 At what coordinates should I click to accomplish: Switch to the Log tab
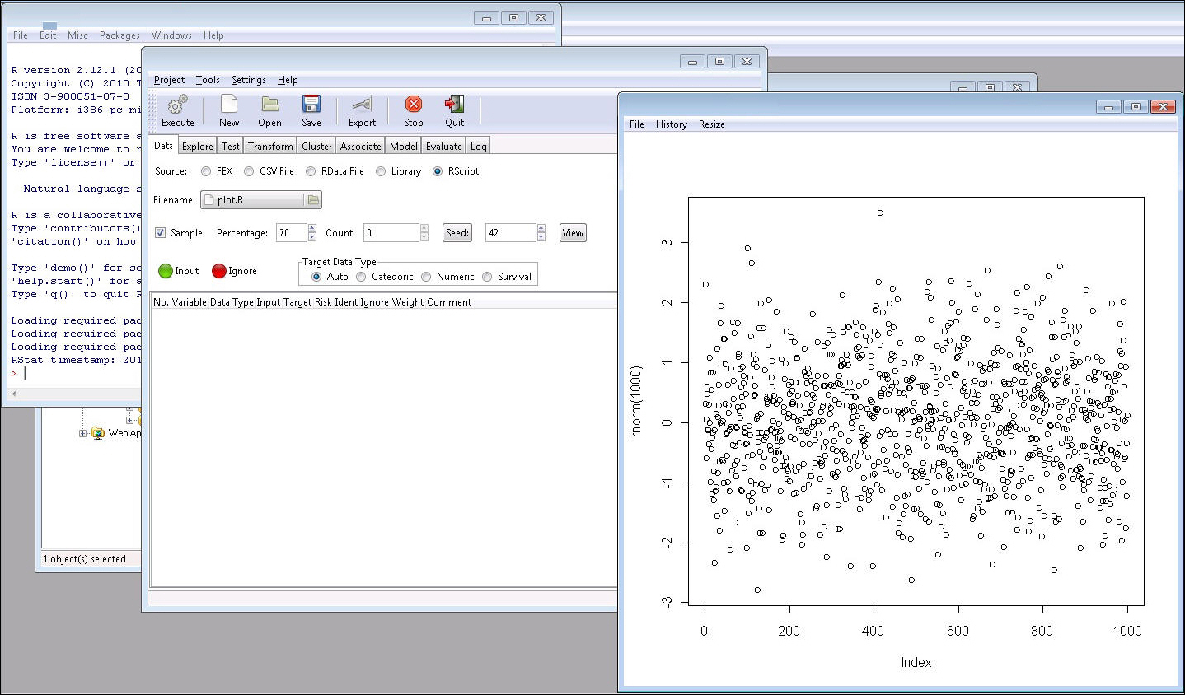[x=479, y=147]
